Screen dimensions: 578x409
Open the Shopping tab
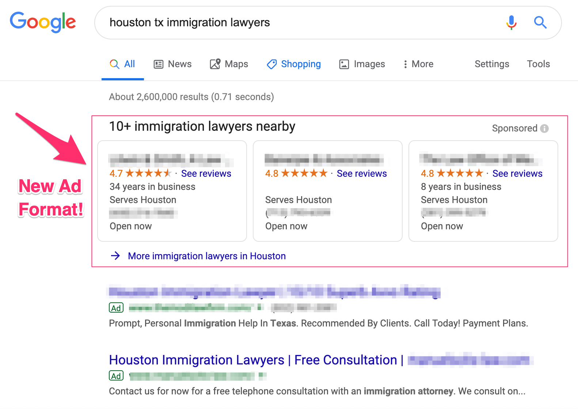click(294, 64)
